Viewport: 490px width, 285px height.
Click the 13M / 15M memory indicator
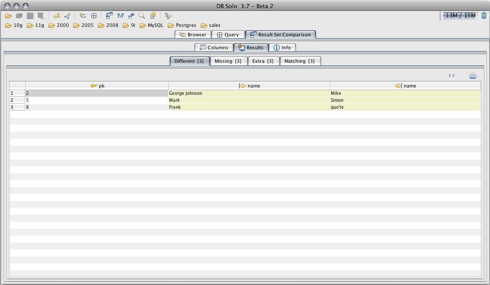click(461, 16)
